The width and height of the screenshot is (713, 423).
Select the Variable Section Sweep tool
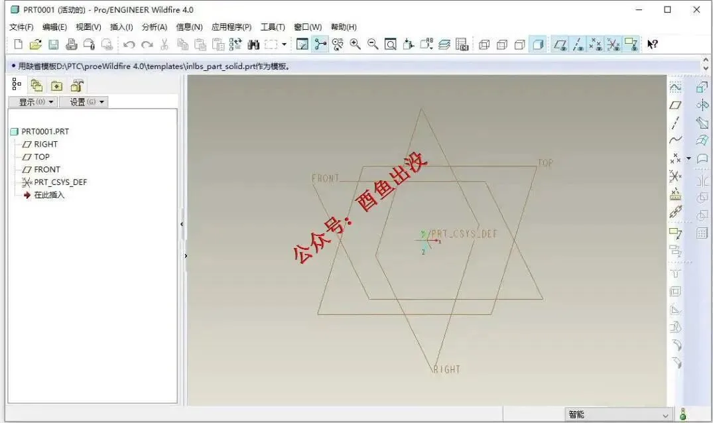702,123
